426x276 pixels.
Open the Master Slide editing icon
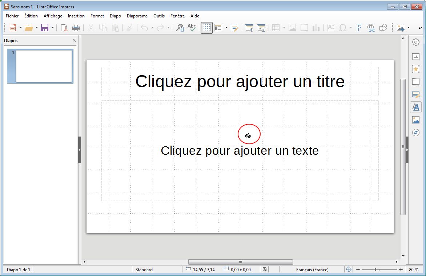(234, 28)
